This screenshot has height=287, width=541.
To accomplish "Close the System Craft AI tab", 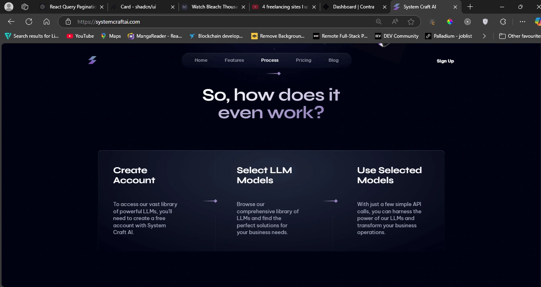I will click(x=455, y=7).
